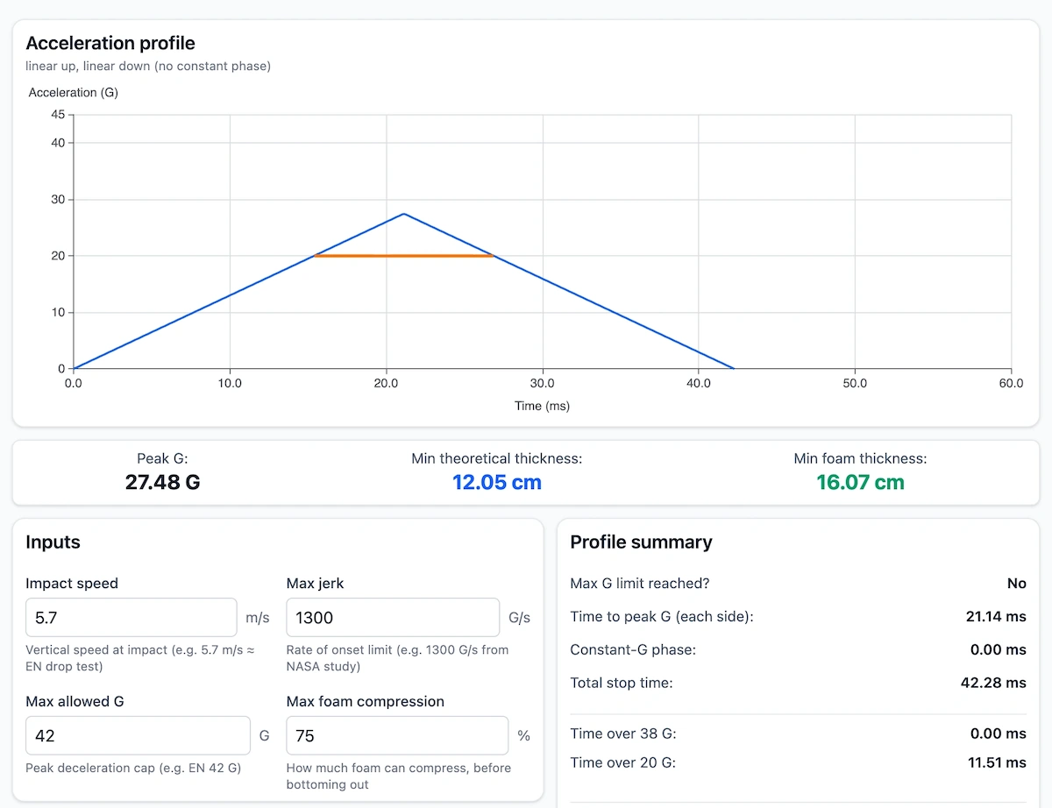Screen dimensions: 1052x808
Task: Click the Inputs section heading
Action: tap(53, 542)
